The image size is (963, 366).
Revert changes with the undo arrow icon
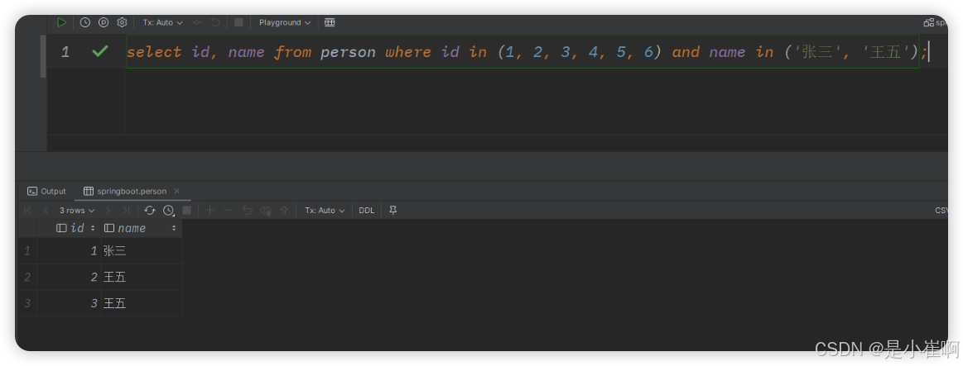click(x=248, y=211)
